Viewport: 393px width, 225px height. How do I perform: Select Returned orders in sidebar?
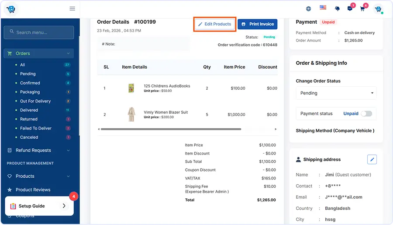[28, 119]
